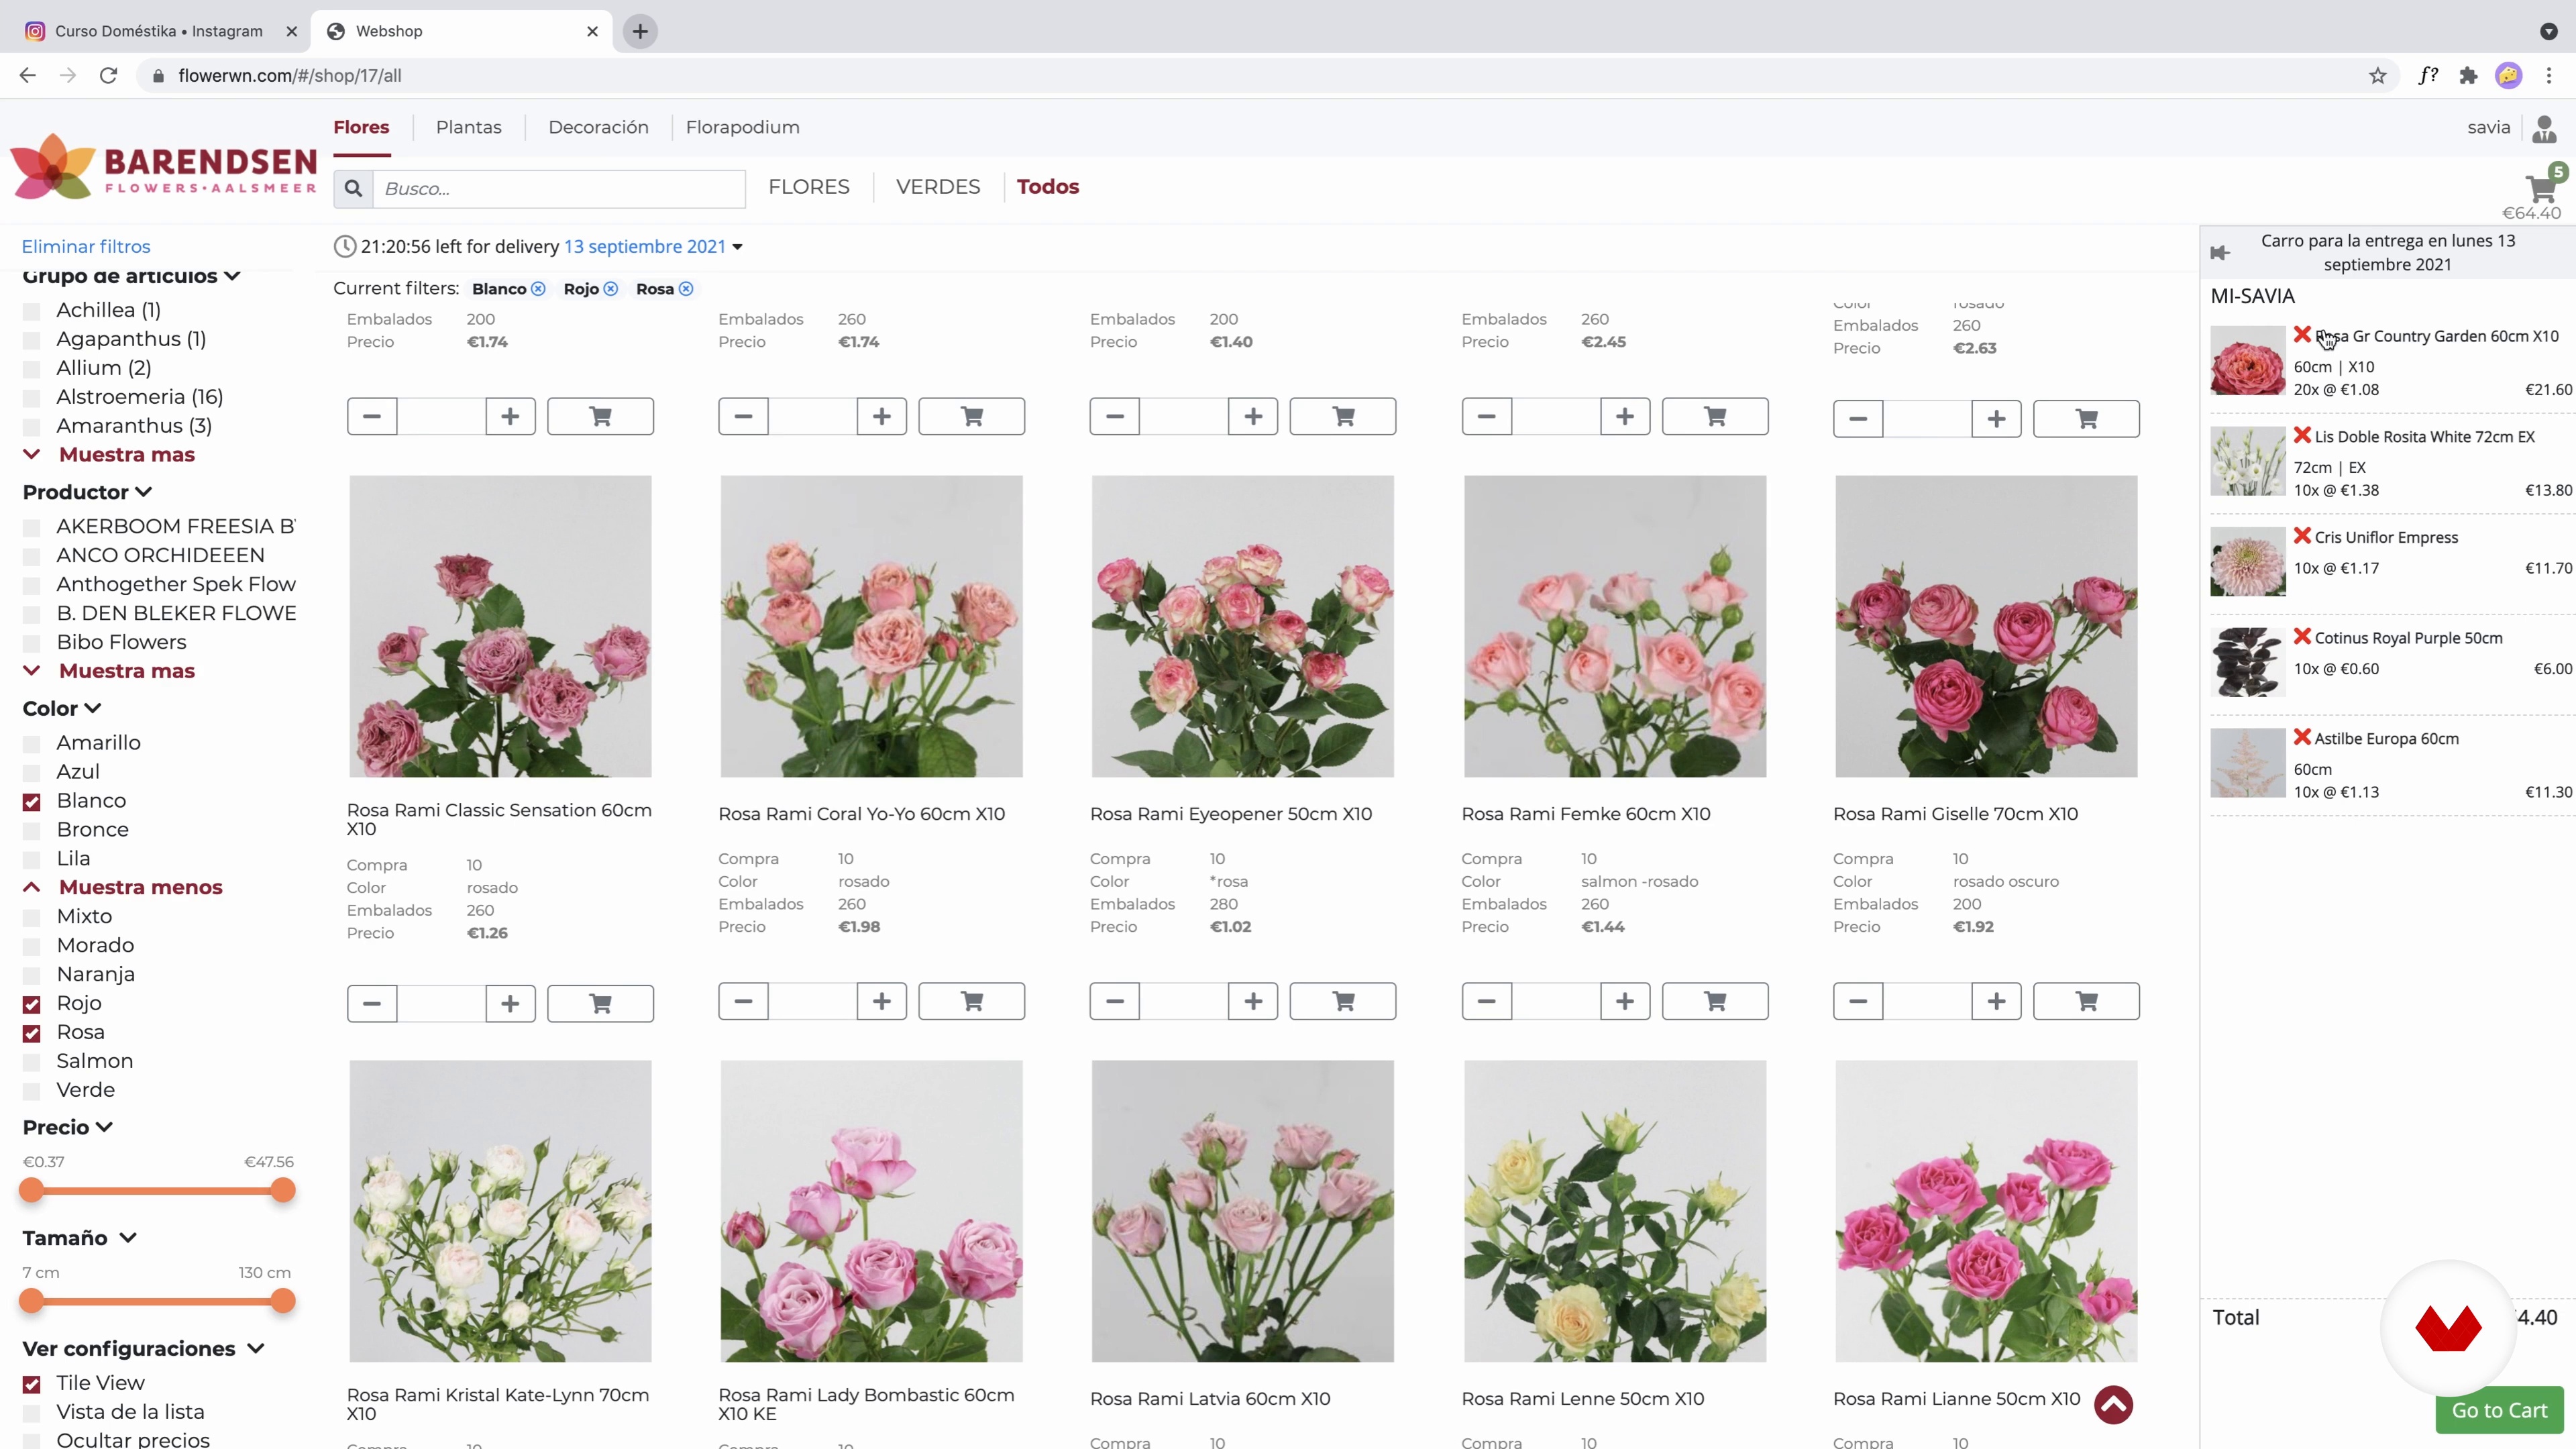Click the Barendsen Flowers logo

tap(163, 167)
